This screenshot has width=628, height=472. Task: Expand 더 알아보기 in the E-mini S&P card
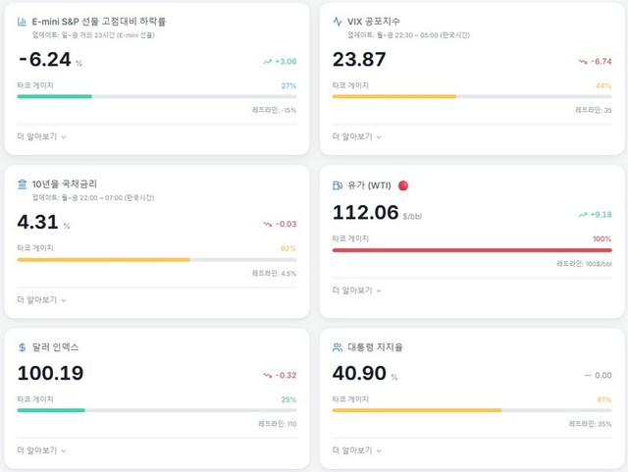pos(41,136)
